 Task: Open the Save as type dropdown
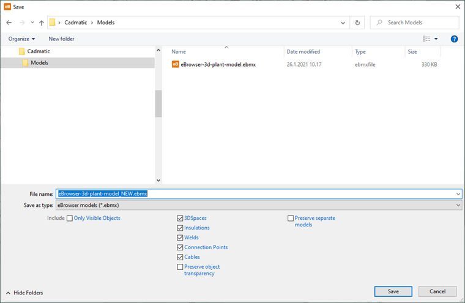[258, 205]
